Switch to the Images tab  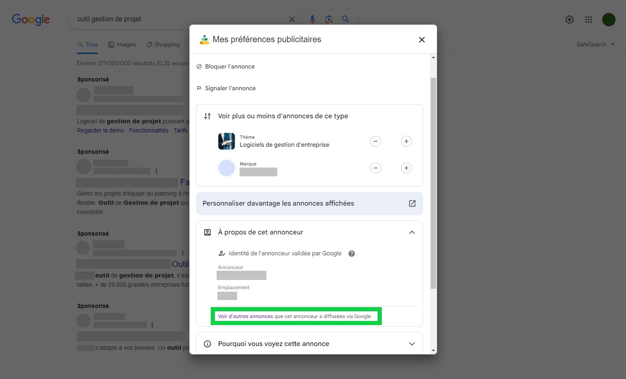pyautogui.click(x=122, y=45)
